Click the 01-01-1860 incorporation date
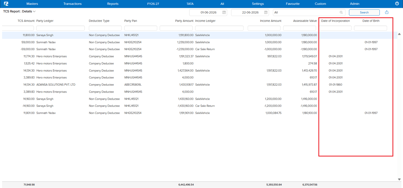 click(335, 85)
